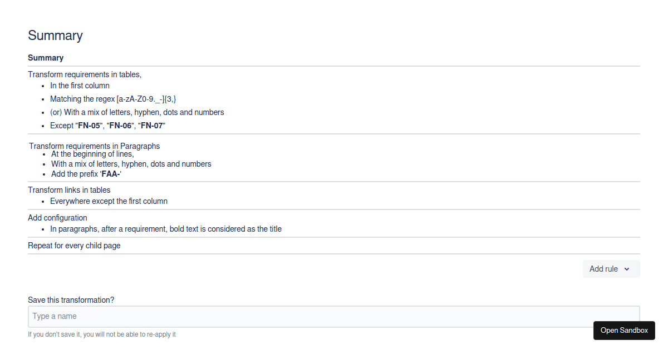Select the "Repeat for every child page" rule

pyautogui.click(x=74, y=246)
